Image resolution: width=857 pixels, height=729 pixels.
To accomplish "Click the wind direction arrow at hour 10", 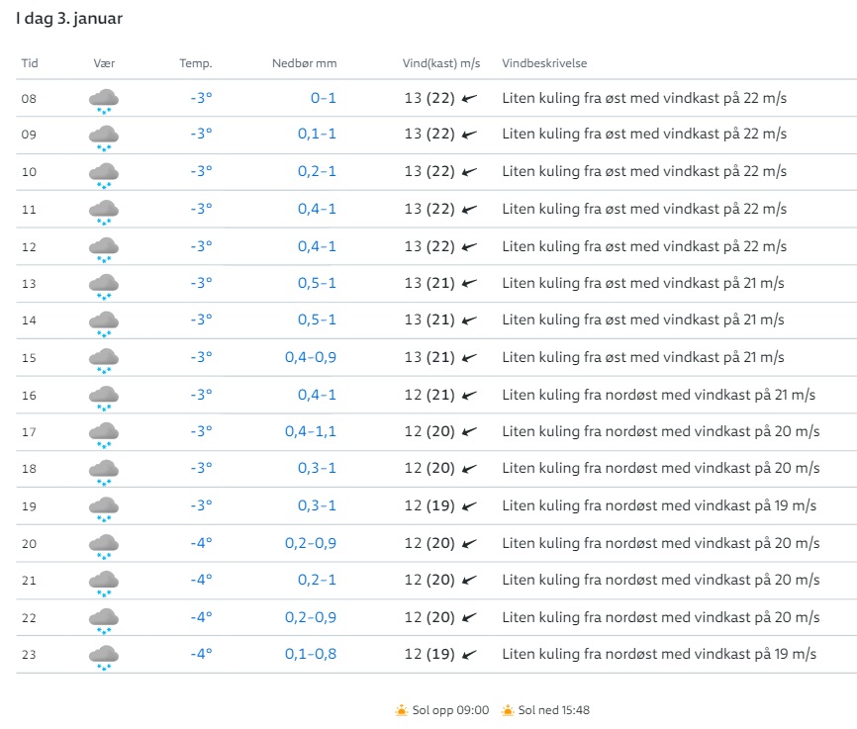I will [469, 172].
